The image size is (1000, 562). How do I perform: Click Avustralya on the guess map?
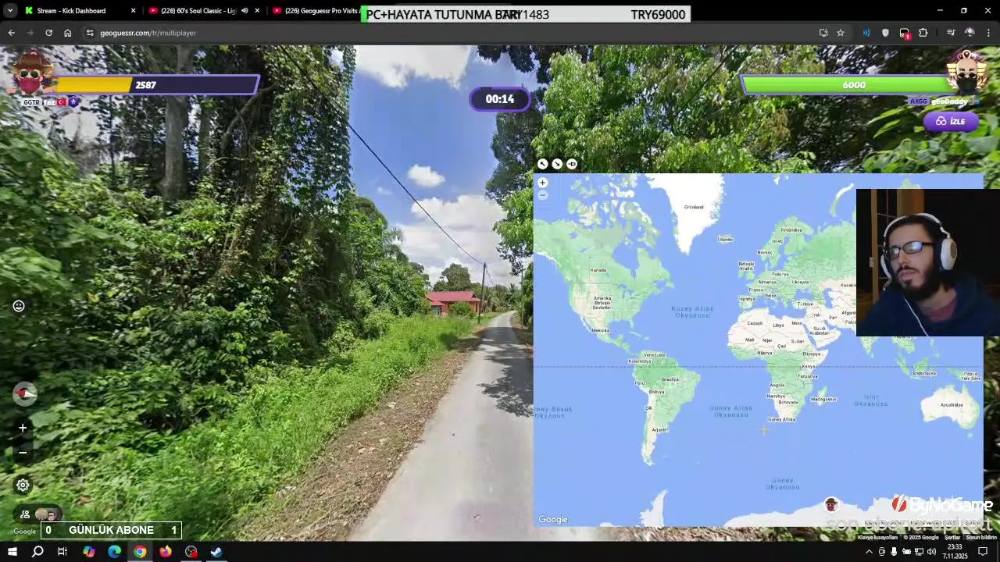tap(952, 405)
